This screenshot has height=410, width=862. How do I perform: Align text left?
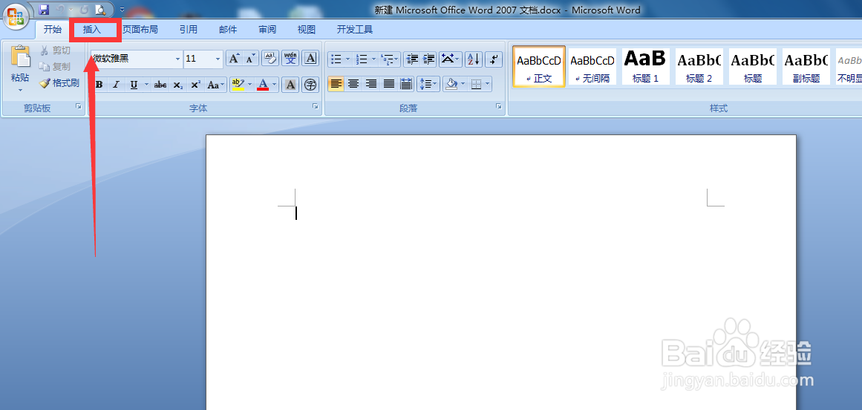pyautogui.click(x=336, y=84)
